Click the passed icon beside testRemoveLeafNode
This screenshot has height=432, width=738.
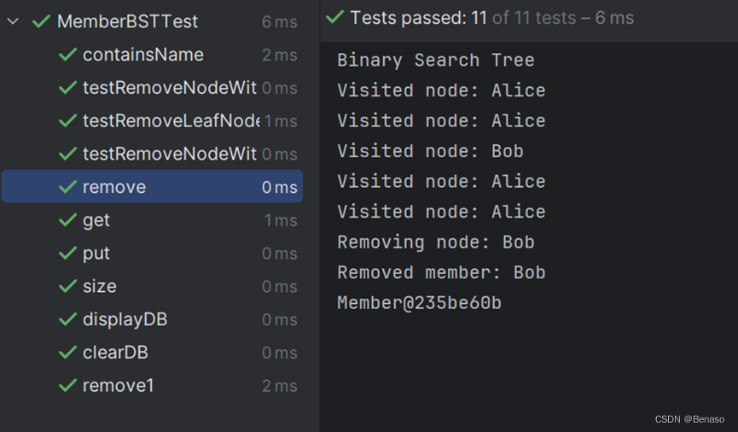click(x=67, y=120)
